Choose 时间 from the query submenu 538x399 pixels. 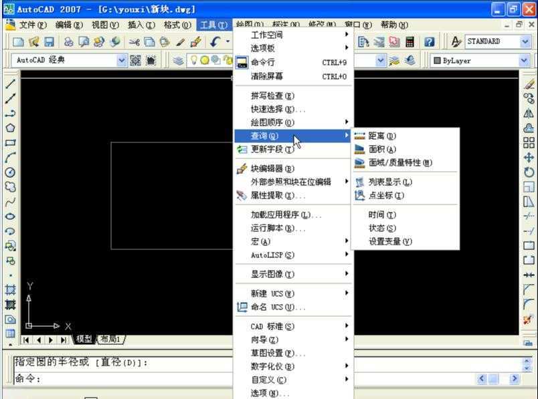click(x=406, y=215)
